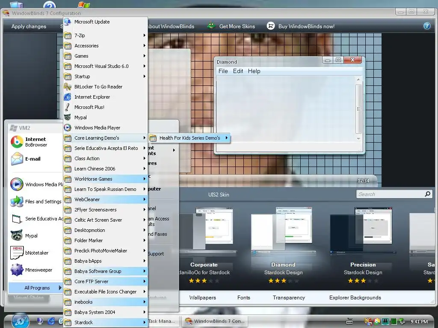This screenshot has height=328, width=438.
Task: Click the Diamond preview scrollbar thumb
Action: coord(358,109)
